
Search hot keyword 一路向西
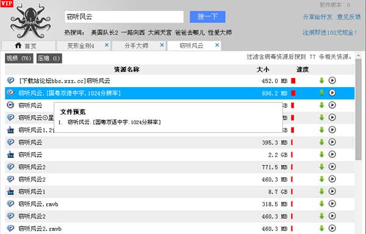pos(133,32)
